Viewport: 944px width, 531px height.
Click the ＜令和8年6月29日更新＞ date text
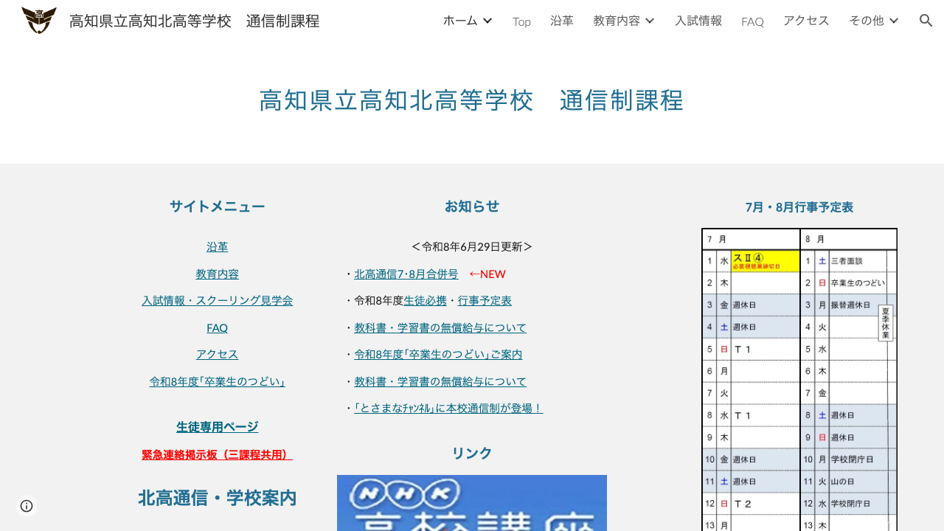pos(472,246)
